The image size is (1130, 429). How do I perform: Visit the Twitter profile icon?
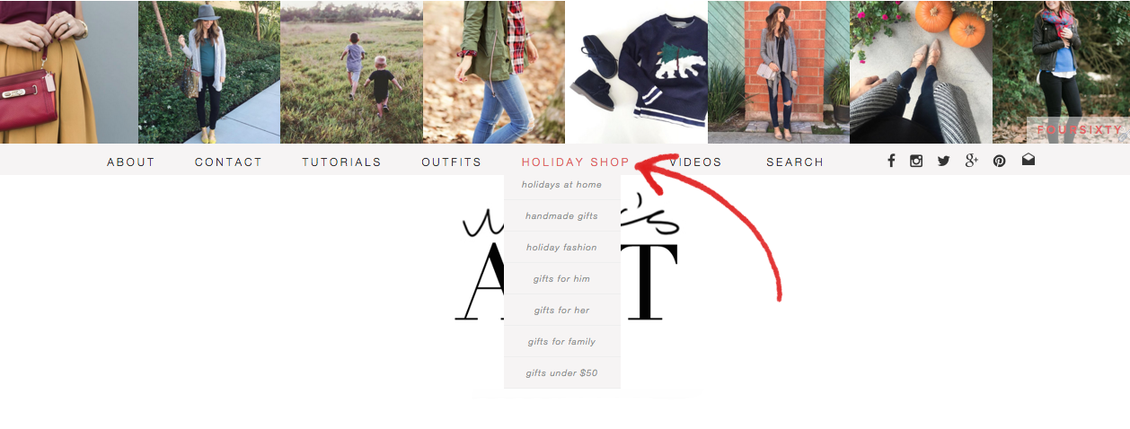[x=943, y=162]
